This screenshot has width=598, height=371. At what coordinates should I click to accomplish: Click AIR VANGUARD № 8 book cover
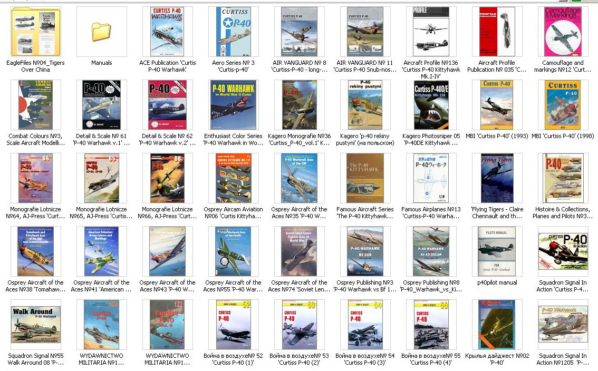(299, 32)
